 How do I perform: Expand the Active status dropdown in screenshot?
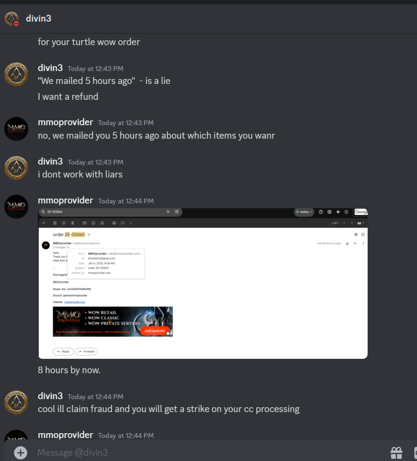point(304,212)
